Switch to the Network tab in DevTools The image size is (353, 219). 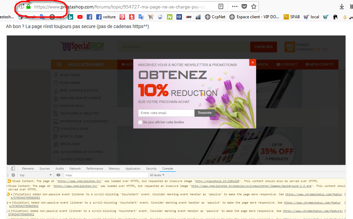[75, 168]
